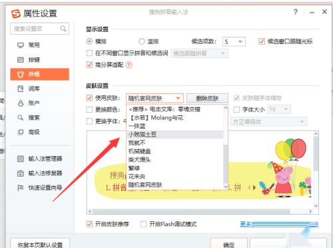Open the 方正粗楷体 font dropdown
Screen dimensions: 333x248
(269, 121)
